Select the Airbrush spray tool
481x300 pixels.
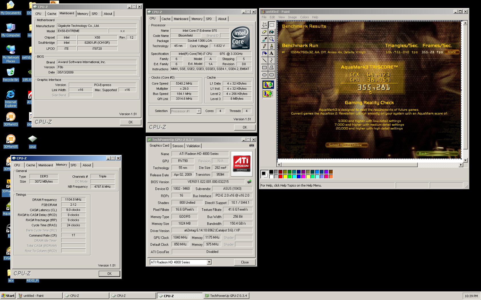click(265, 53)
